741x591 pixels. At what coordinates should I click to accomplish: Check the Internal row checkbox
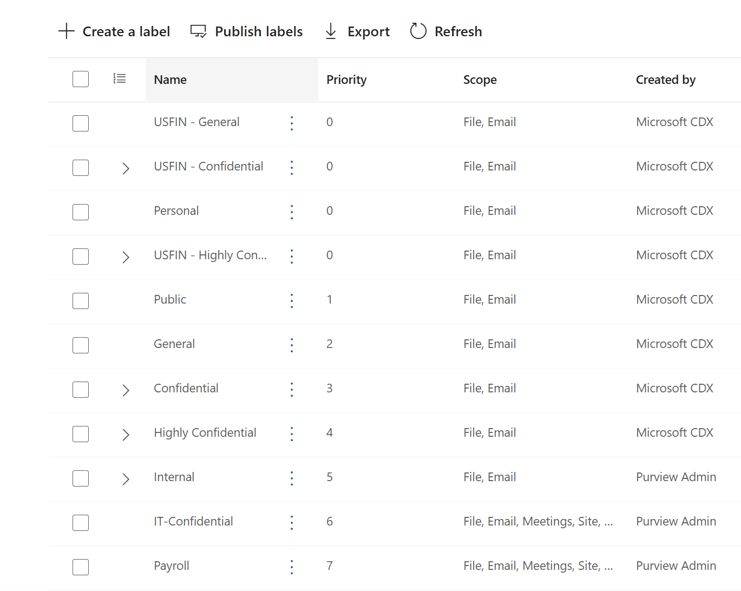[80, 478]
